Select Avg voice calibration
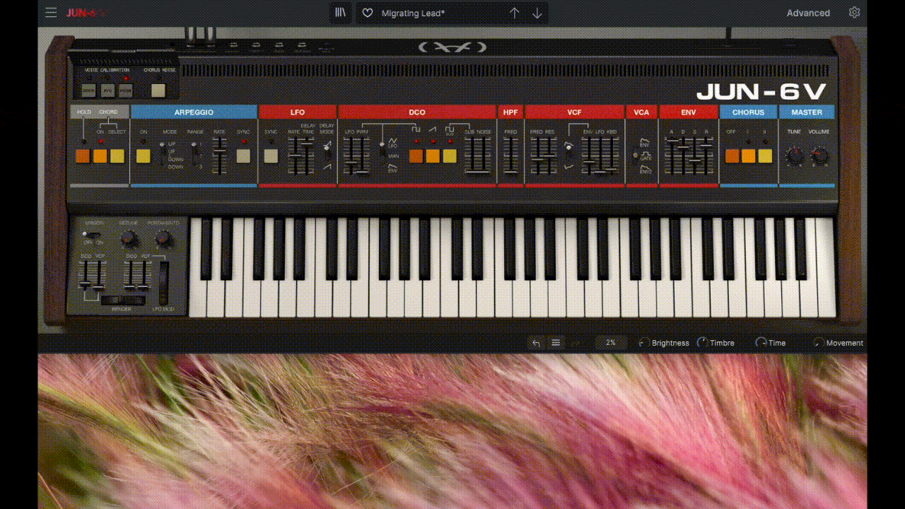This screenshot has width=905, height=509. (107, 90)
